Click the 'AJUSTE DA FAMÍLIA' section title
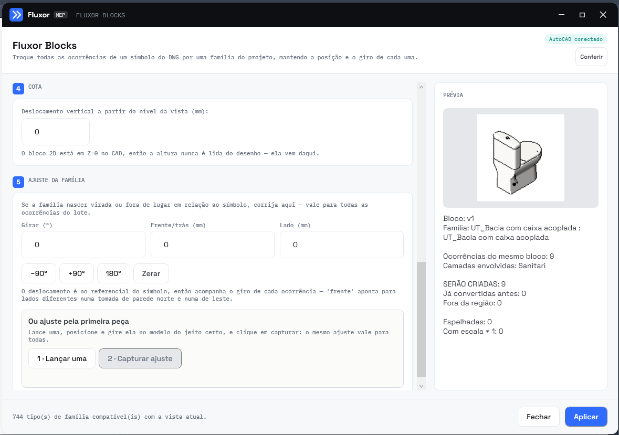Screen dimensions: 619x435 [57, 180]
